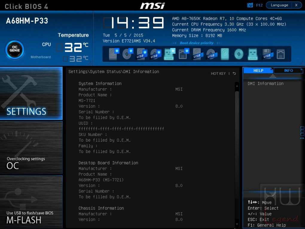Click the 'F1: General Help' hint
Screen dimensions: 305x229
coord(267,225)
